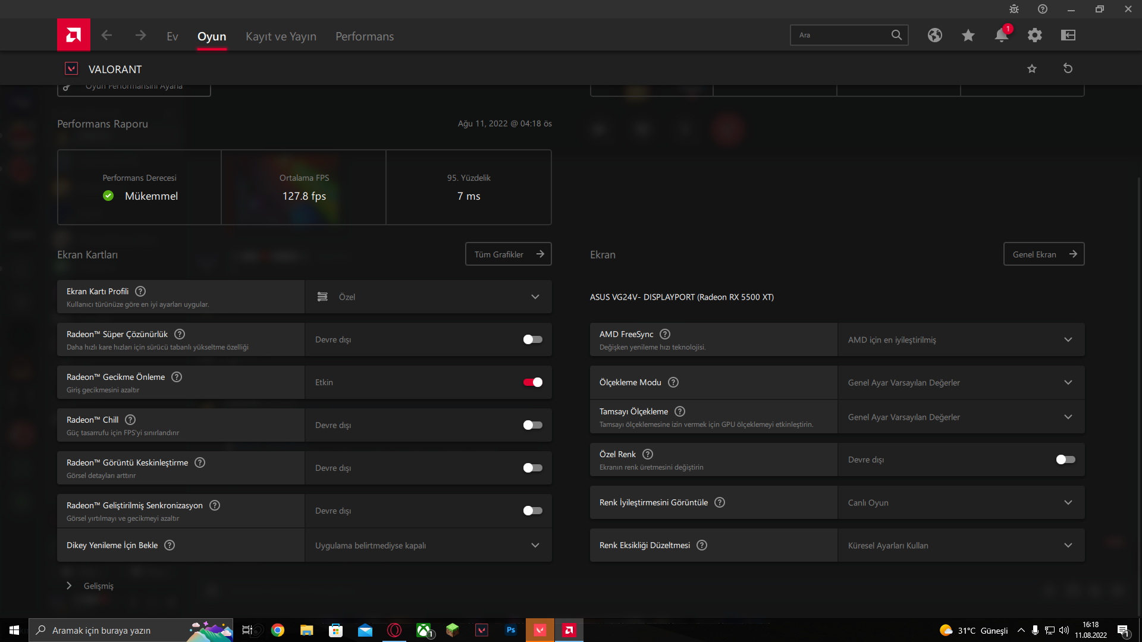
Task: Click the AMD logo home icon
Action: tap(74, 35)
